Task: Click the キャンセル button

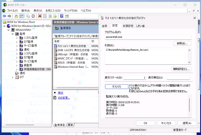Action: (x=166, y=123)
